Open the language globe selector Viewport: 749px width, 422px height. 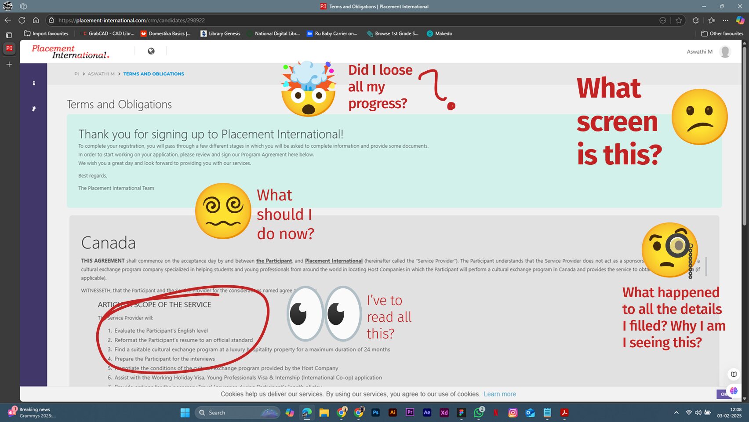click(x=151, y=51)
